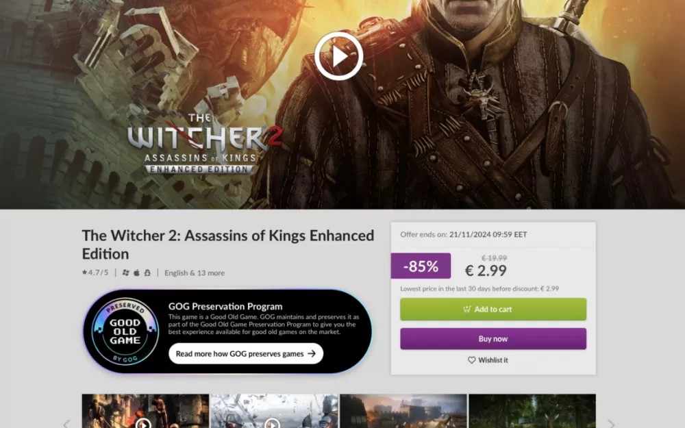Click the Good Old Game preserved badge
The width and height of the screenshot is (685, 428).
pyautogui.click(x=125, y=331)
